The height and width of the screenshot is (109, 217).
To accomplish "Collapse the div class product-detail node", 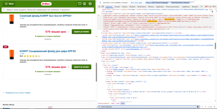I will [107, 90].
